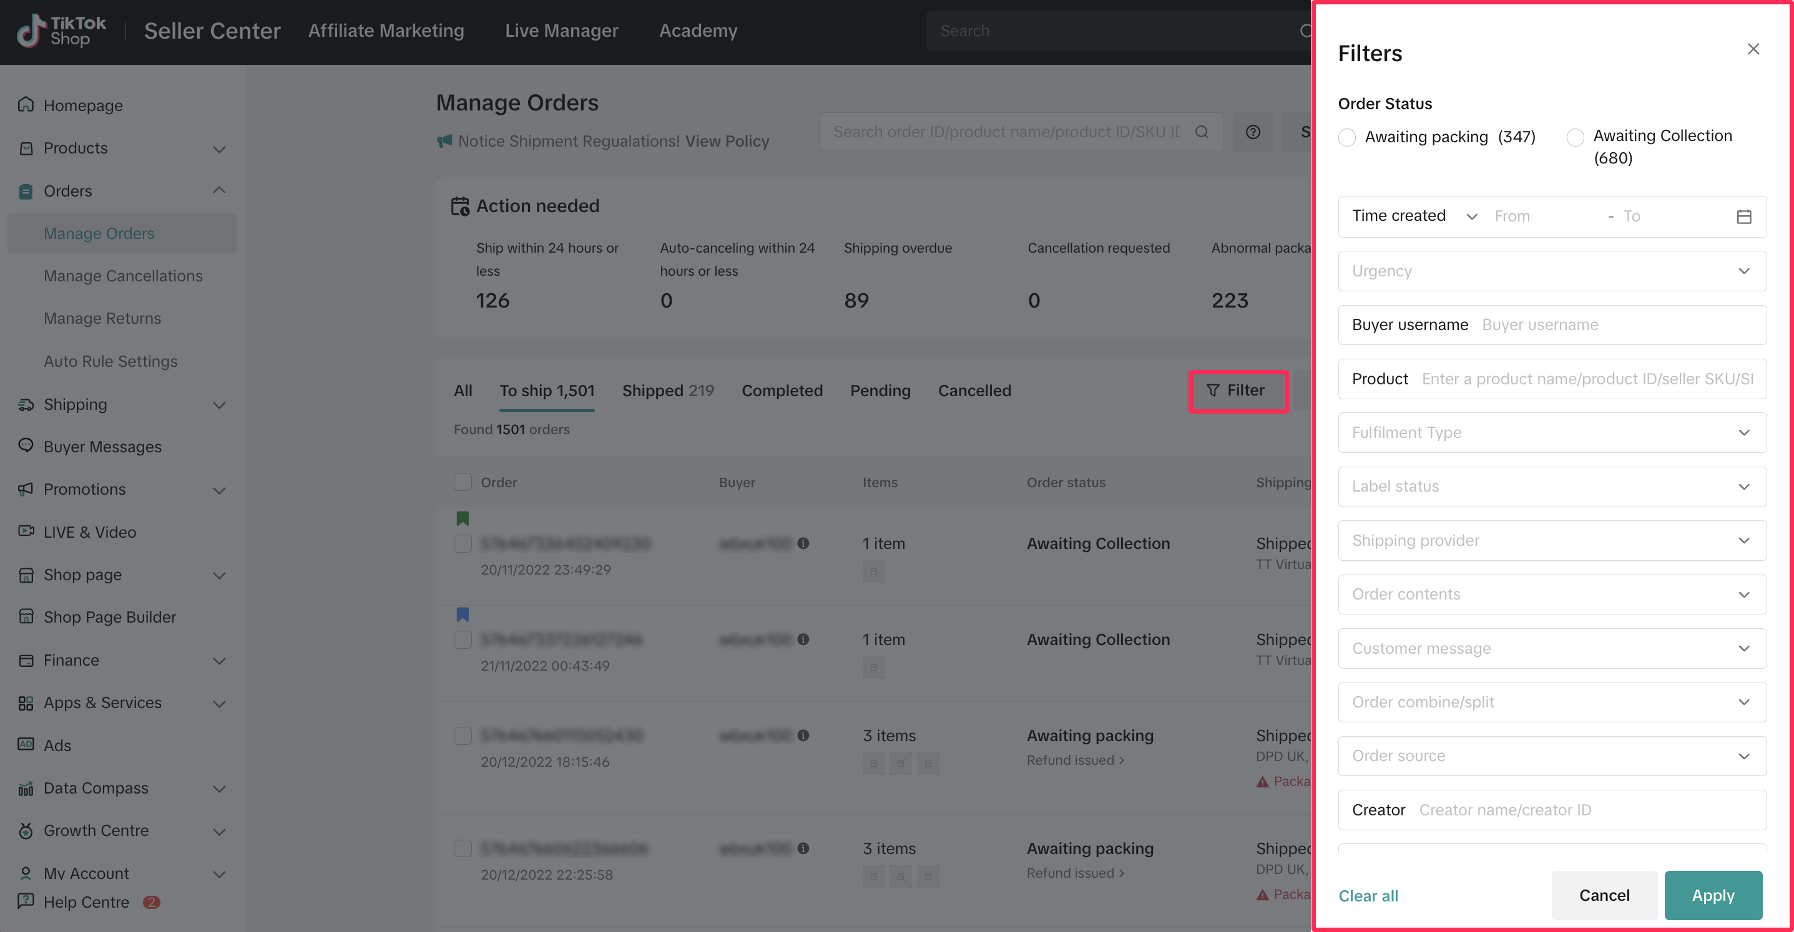Screen dimensions: 1794x932
Task: Click the search magnifier in order search box
Action: click(1202, 132)
